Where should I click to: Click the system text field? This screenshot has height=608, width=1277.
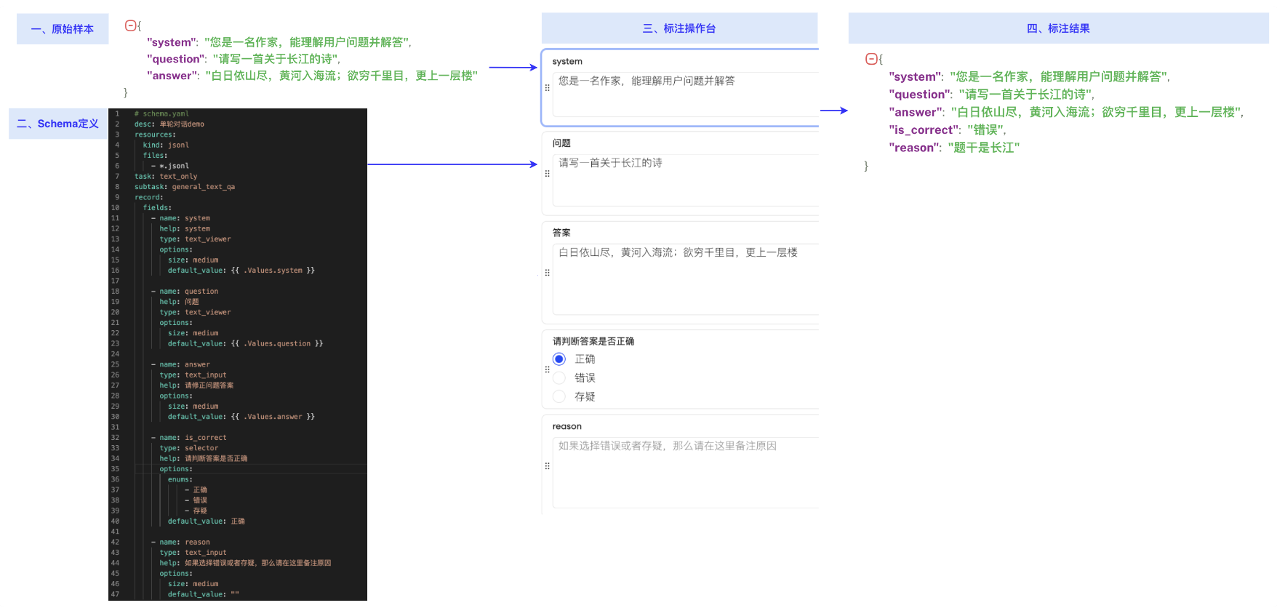(x=686, y=95)
